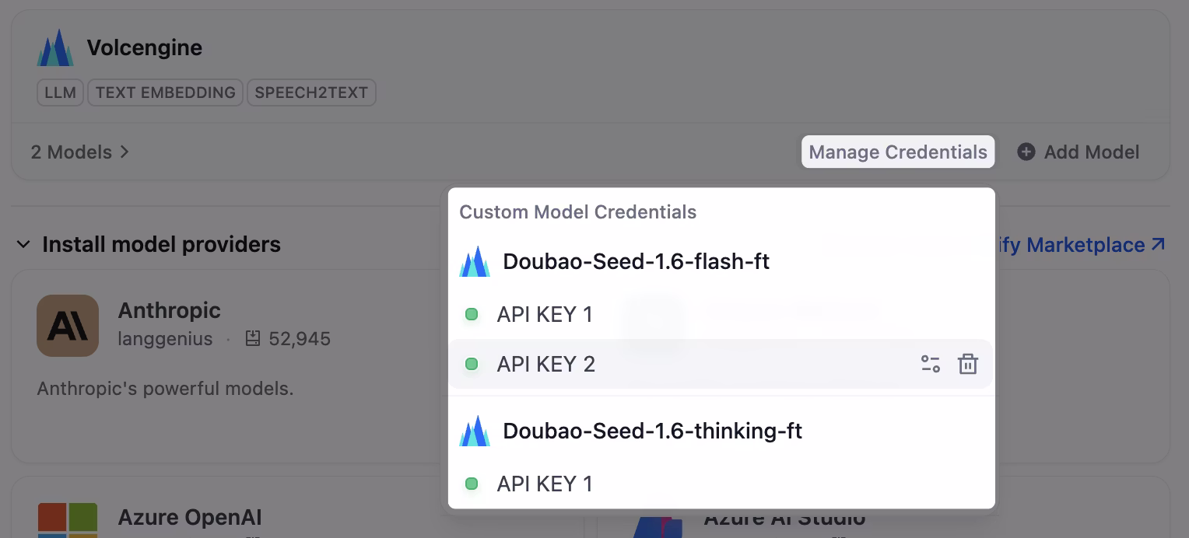This screenshot has width=1189, height=538.
Task: Select the SPEECH2TEXT tag
Action: 311,93
